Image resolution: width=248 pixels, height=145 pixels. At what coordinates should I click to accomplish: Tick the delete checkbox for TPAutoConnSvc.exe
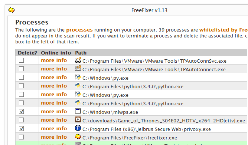22,60
